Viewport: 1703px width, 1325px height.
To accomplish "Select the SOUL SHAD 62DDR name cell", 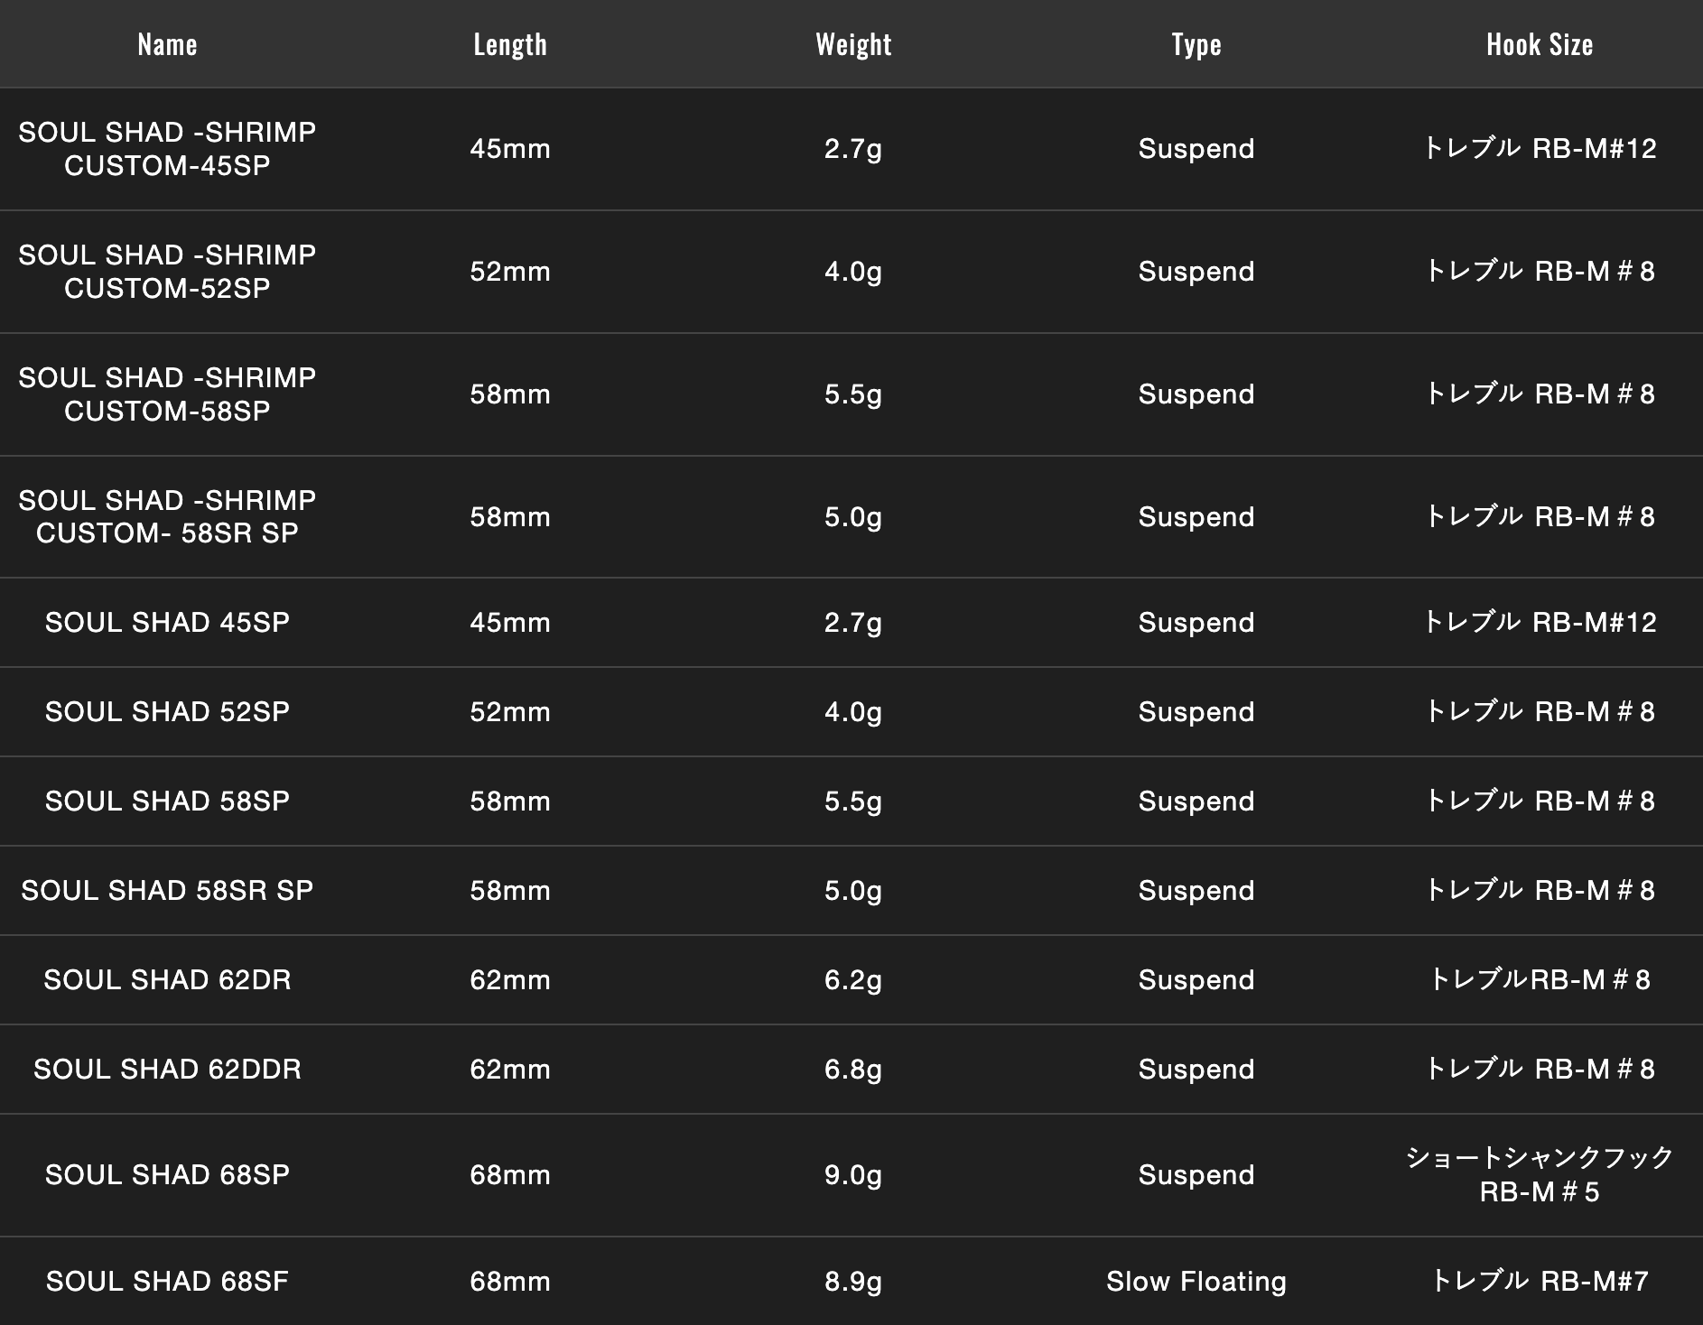I will tap(167, 1070).
